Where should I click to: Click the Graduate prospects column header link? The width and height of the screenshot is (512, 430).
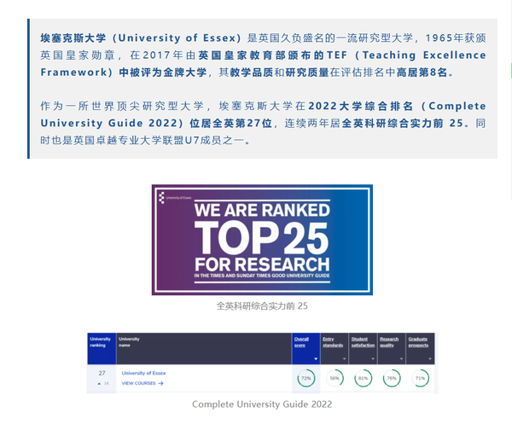click(418, 342)
